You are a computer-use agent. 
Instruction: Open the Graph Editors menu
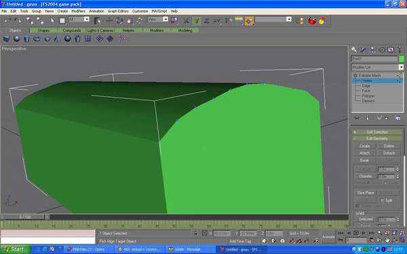[x=118, y=11]
